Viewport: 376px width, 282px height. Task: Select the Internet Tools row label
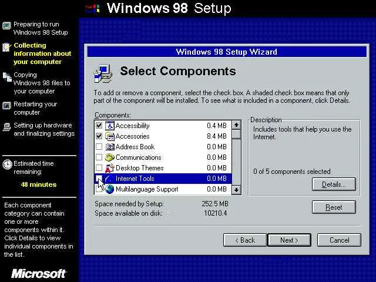tap(135, 179)
